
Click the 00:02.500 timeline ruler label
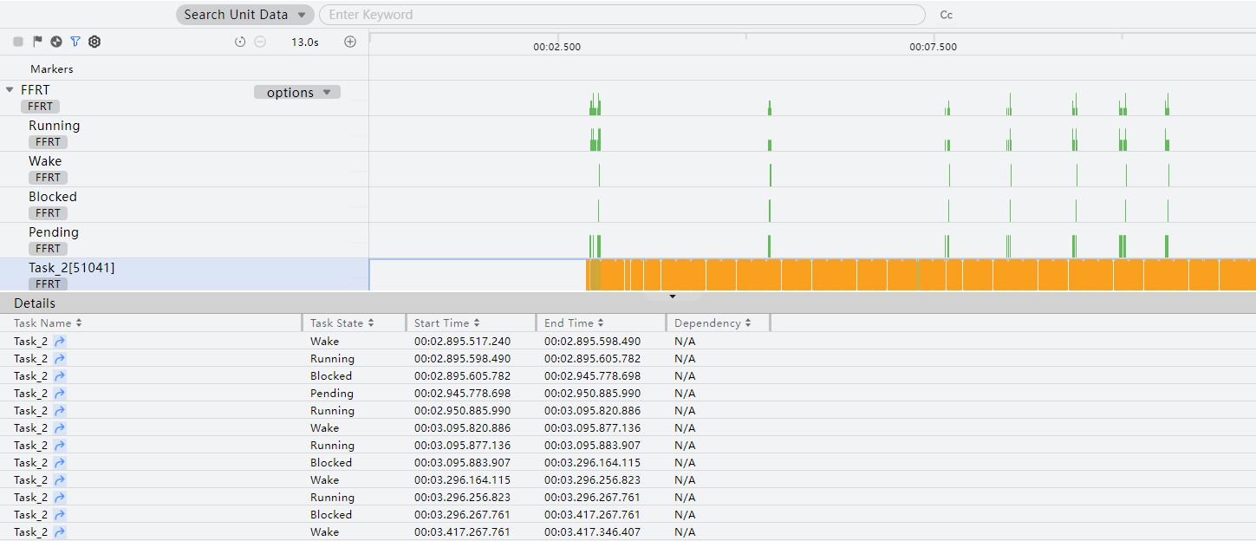(x=557, y=47)
